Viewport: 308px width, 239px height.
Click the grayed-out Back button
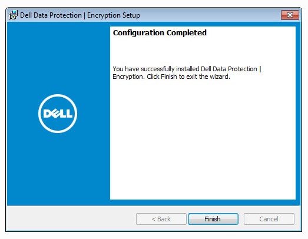click(161, 219)
